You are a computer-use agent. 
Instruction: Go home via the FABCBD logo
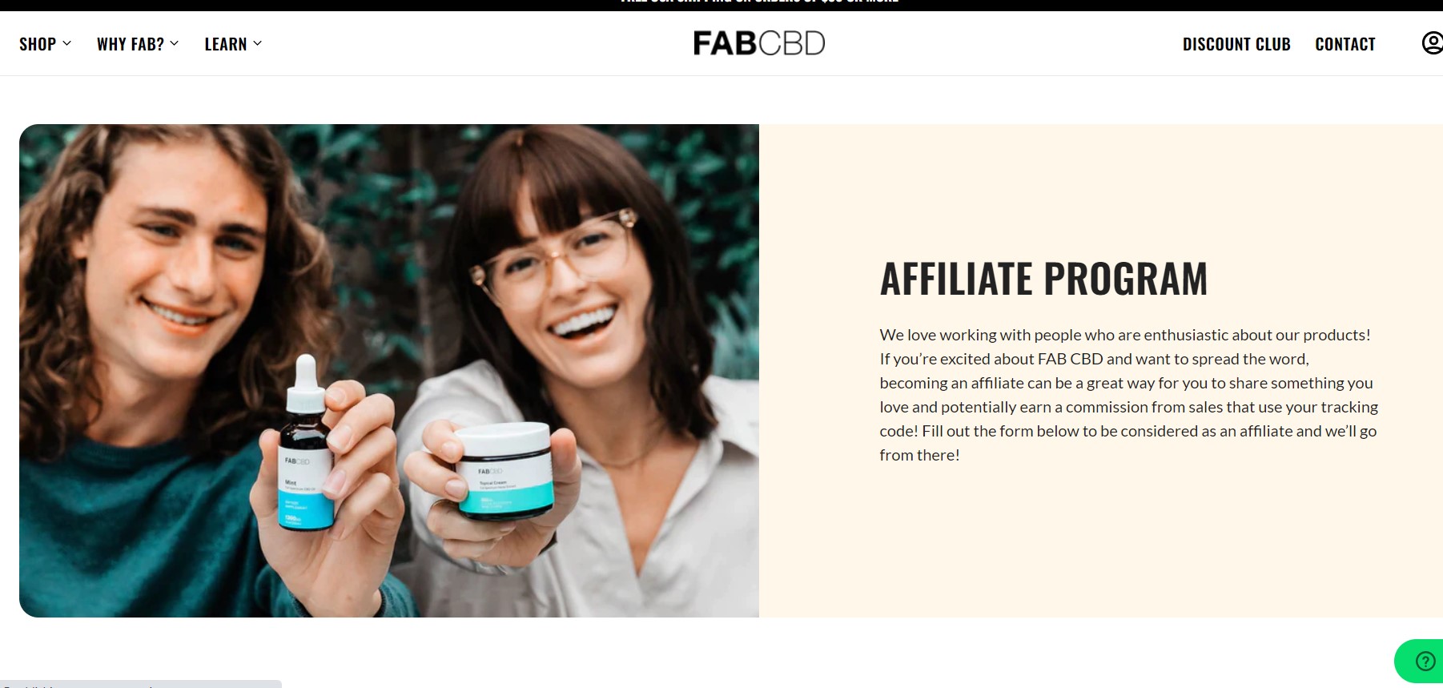coord(758,43)
